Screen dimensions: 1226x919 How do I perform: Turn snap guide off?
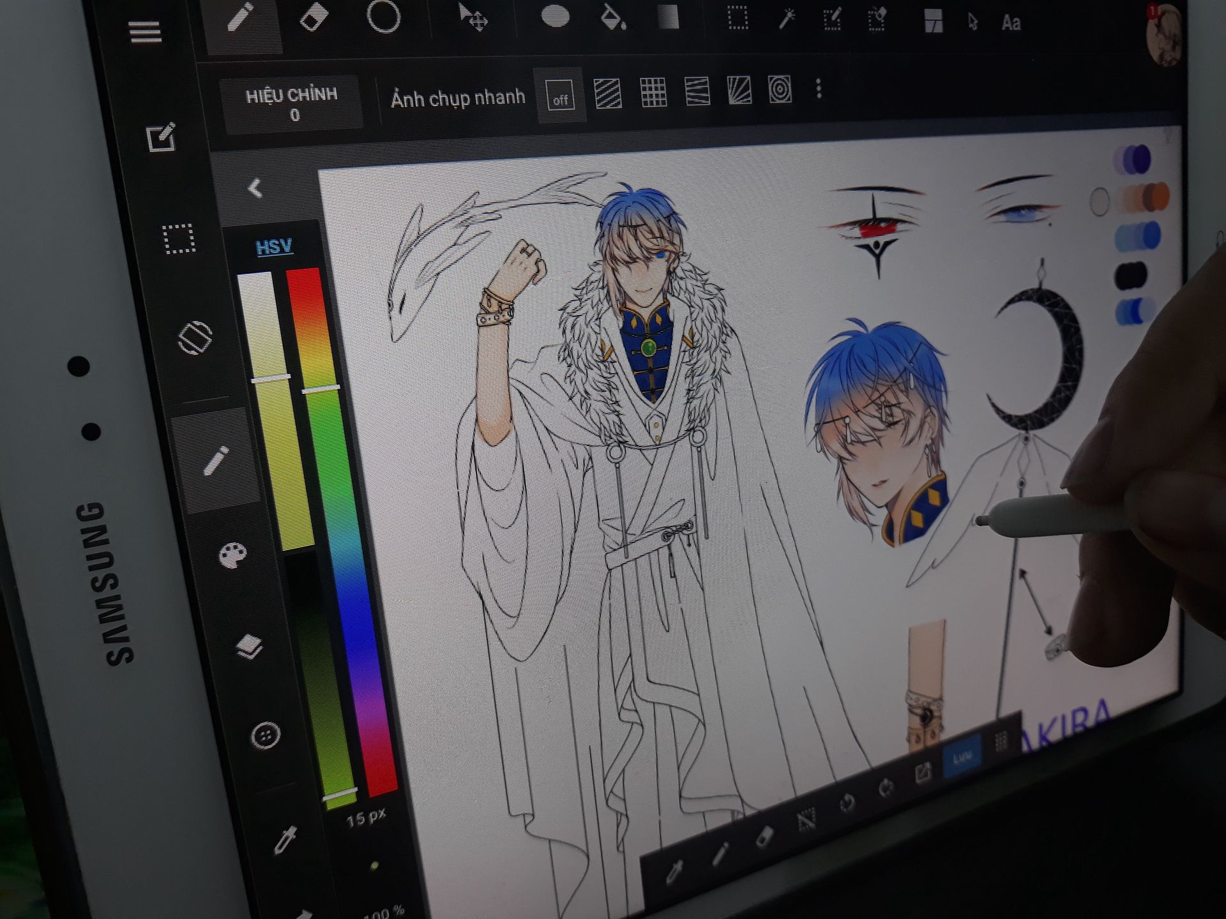(x=560, y=96)
